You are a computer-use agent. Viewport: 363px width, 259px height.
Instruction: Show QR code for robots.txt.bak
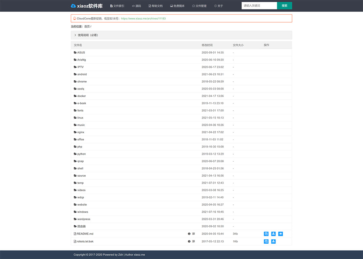193,241
